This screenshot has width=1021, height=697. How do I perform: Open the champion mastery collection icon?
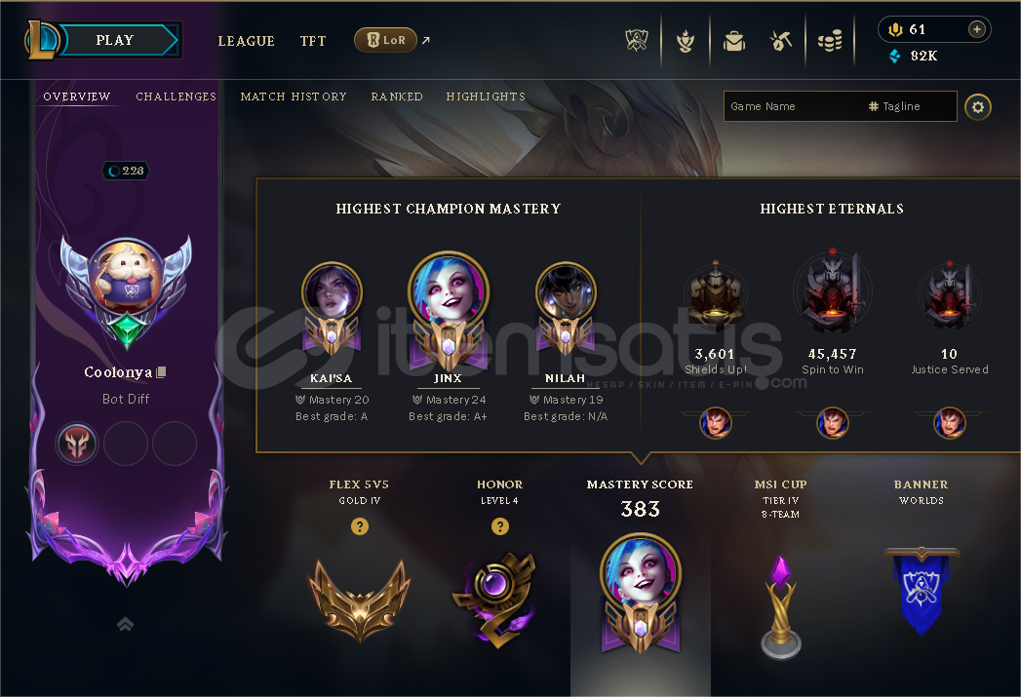[685, 41]
